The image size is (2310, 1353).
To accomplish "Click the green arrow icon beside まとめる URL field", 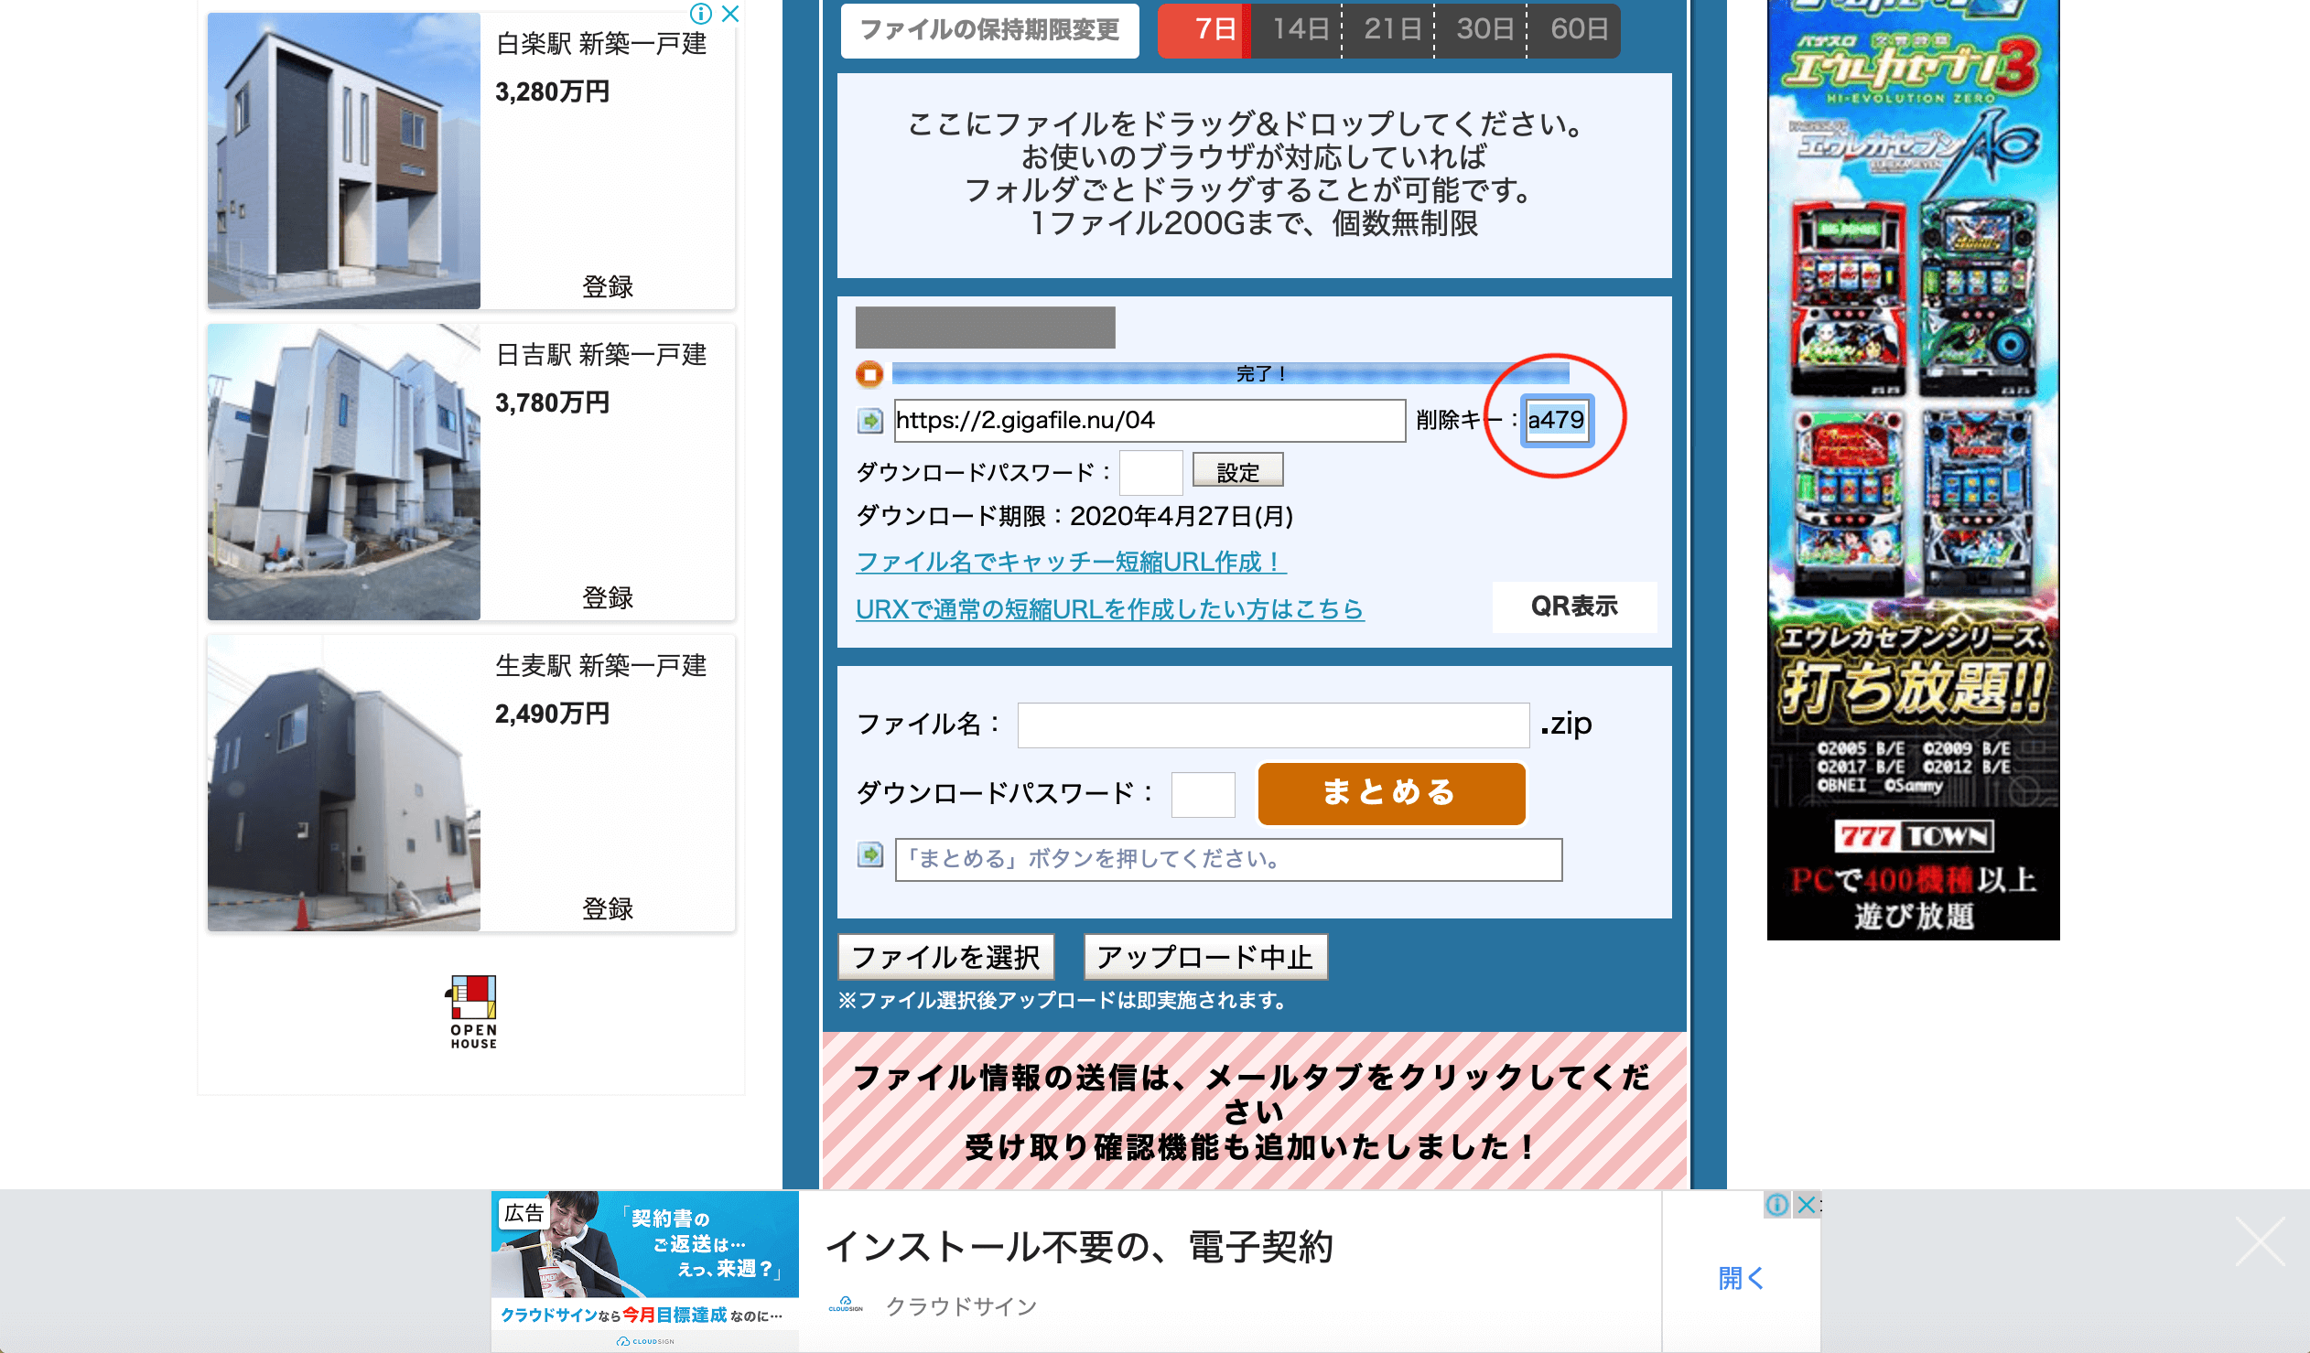I will (869, 854).
